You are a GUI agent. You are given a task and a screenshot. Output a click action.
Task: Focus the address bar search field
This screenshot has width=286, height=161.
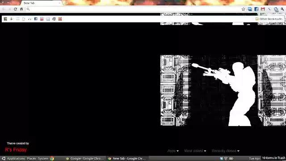[x=133, y=9]
